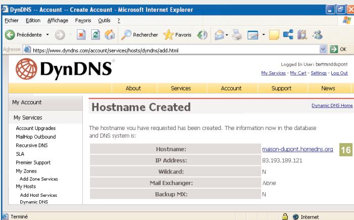Click the Edit page toolbar icon
354x220 pixels.
tap(253, 35)
